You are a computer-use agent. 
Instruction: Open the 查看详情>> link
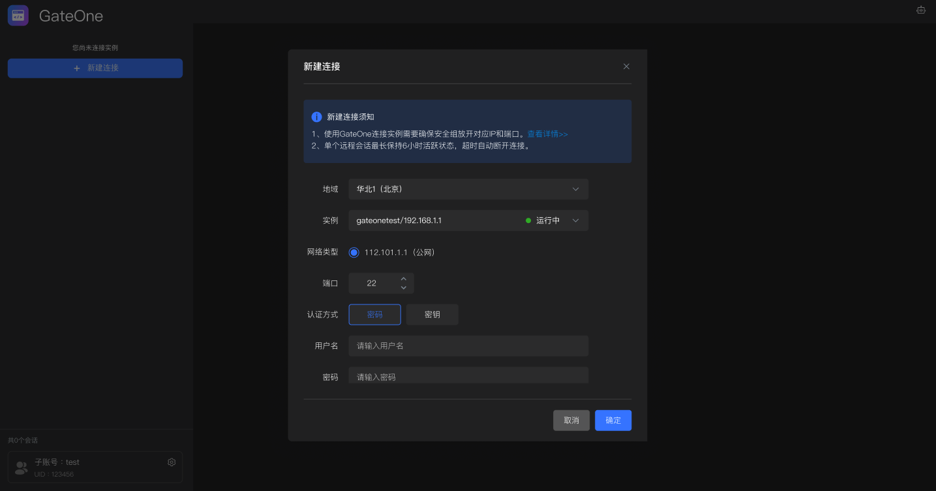548,134
